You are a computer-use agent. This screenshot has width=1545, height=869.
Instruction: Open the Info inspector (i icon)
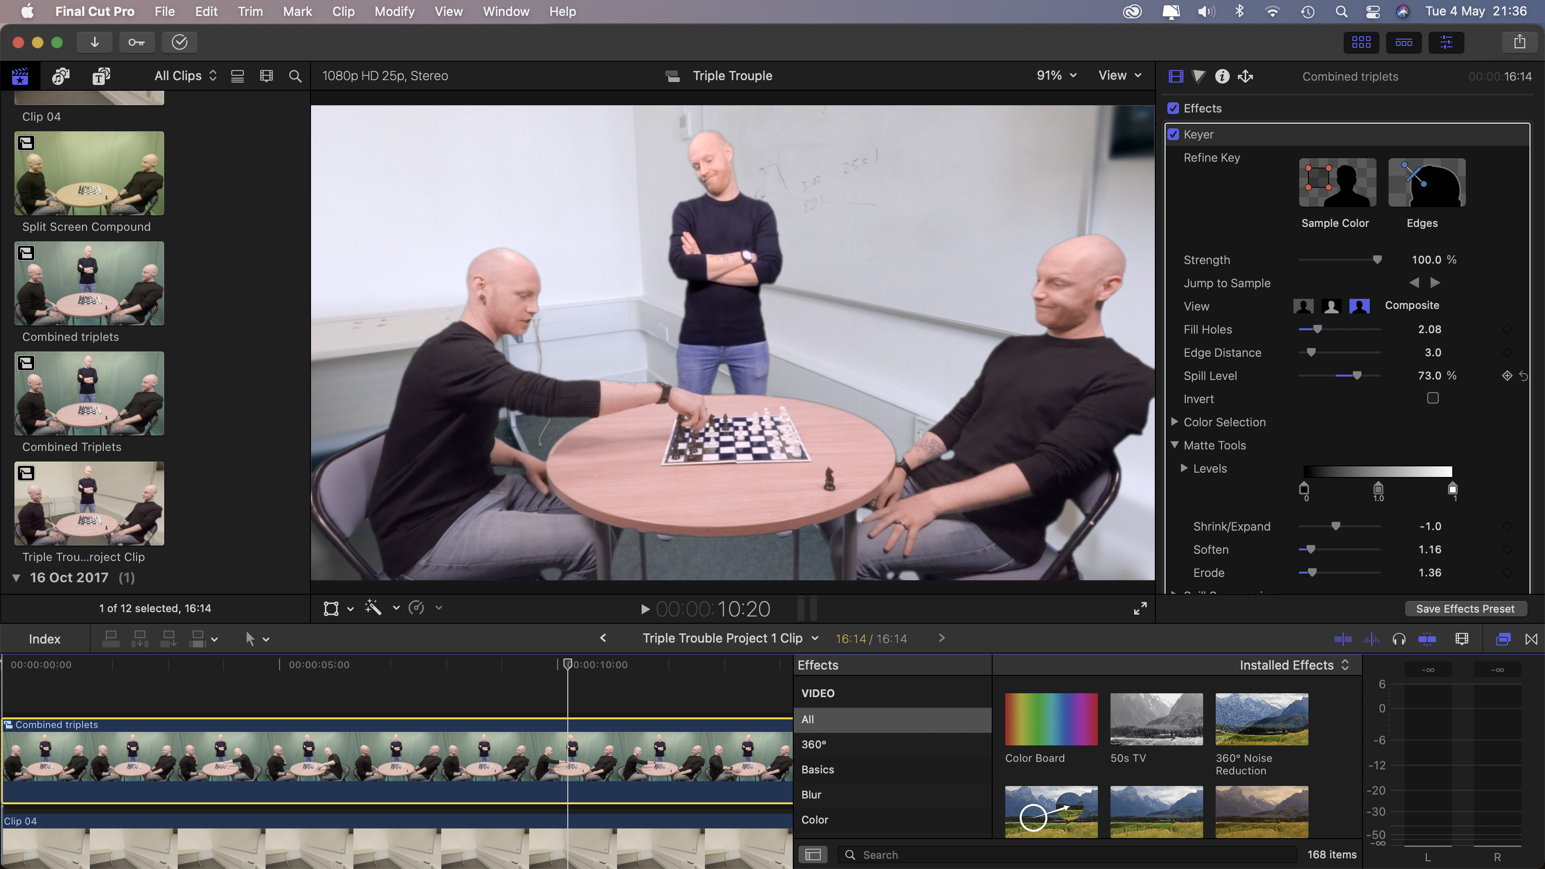tap(1222, 76)
